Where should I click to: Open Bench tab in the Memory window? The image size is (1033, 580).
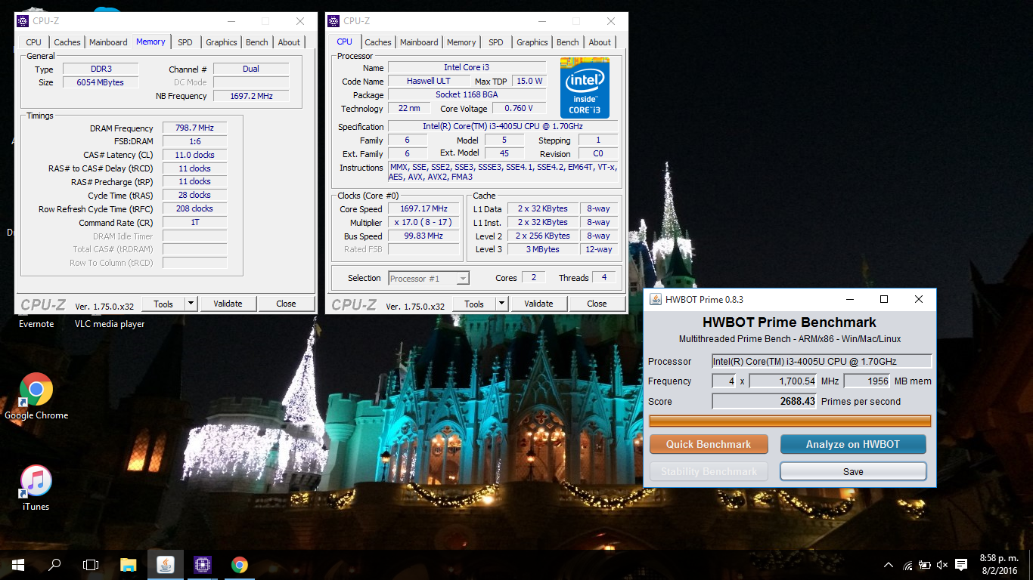pos(257,42)
